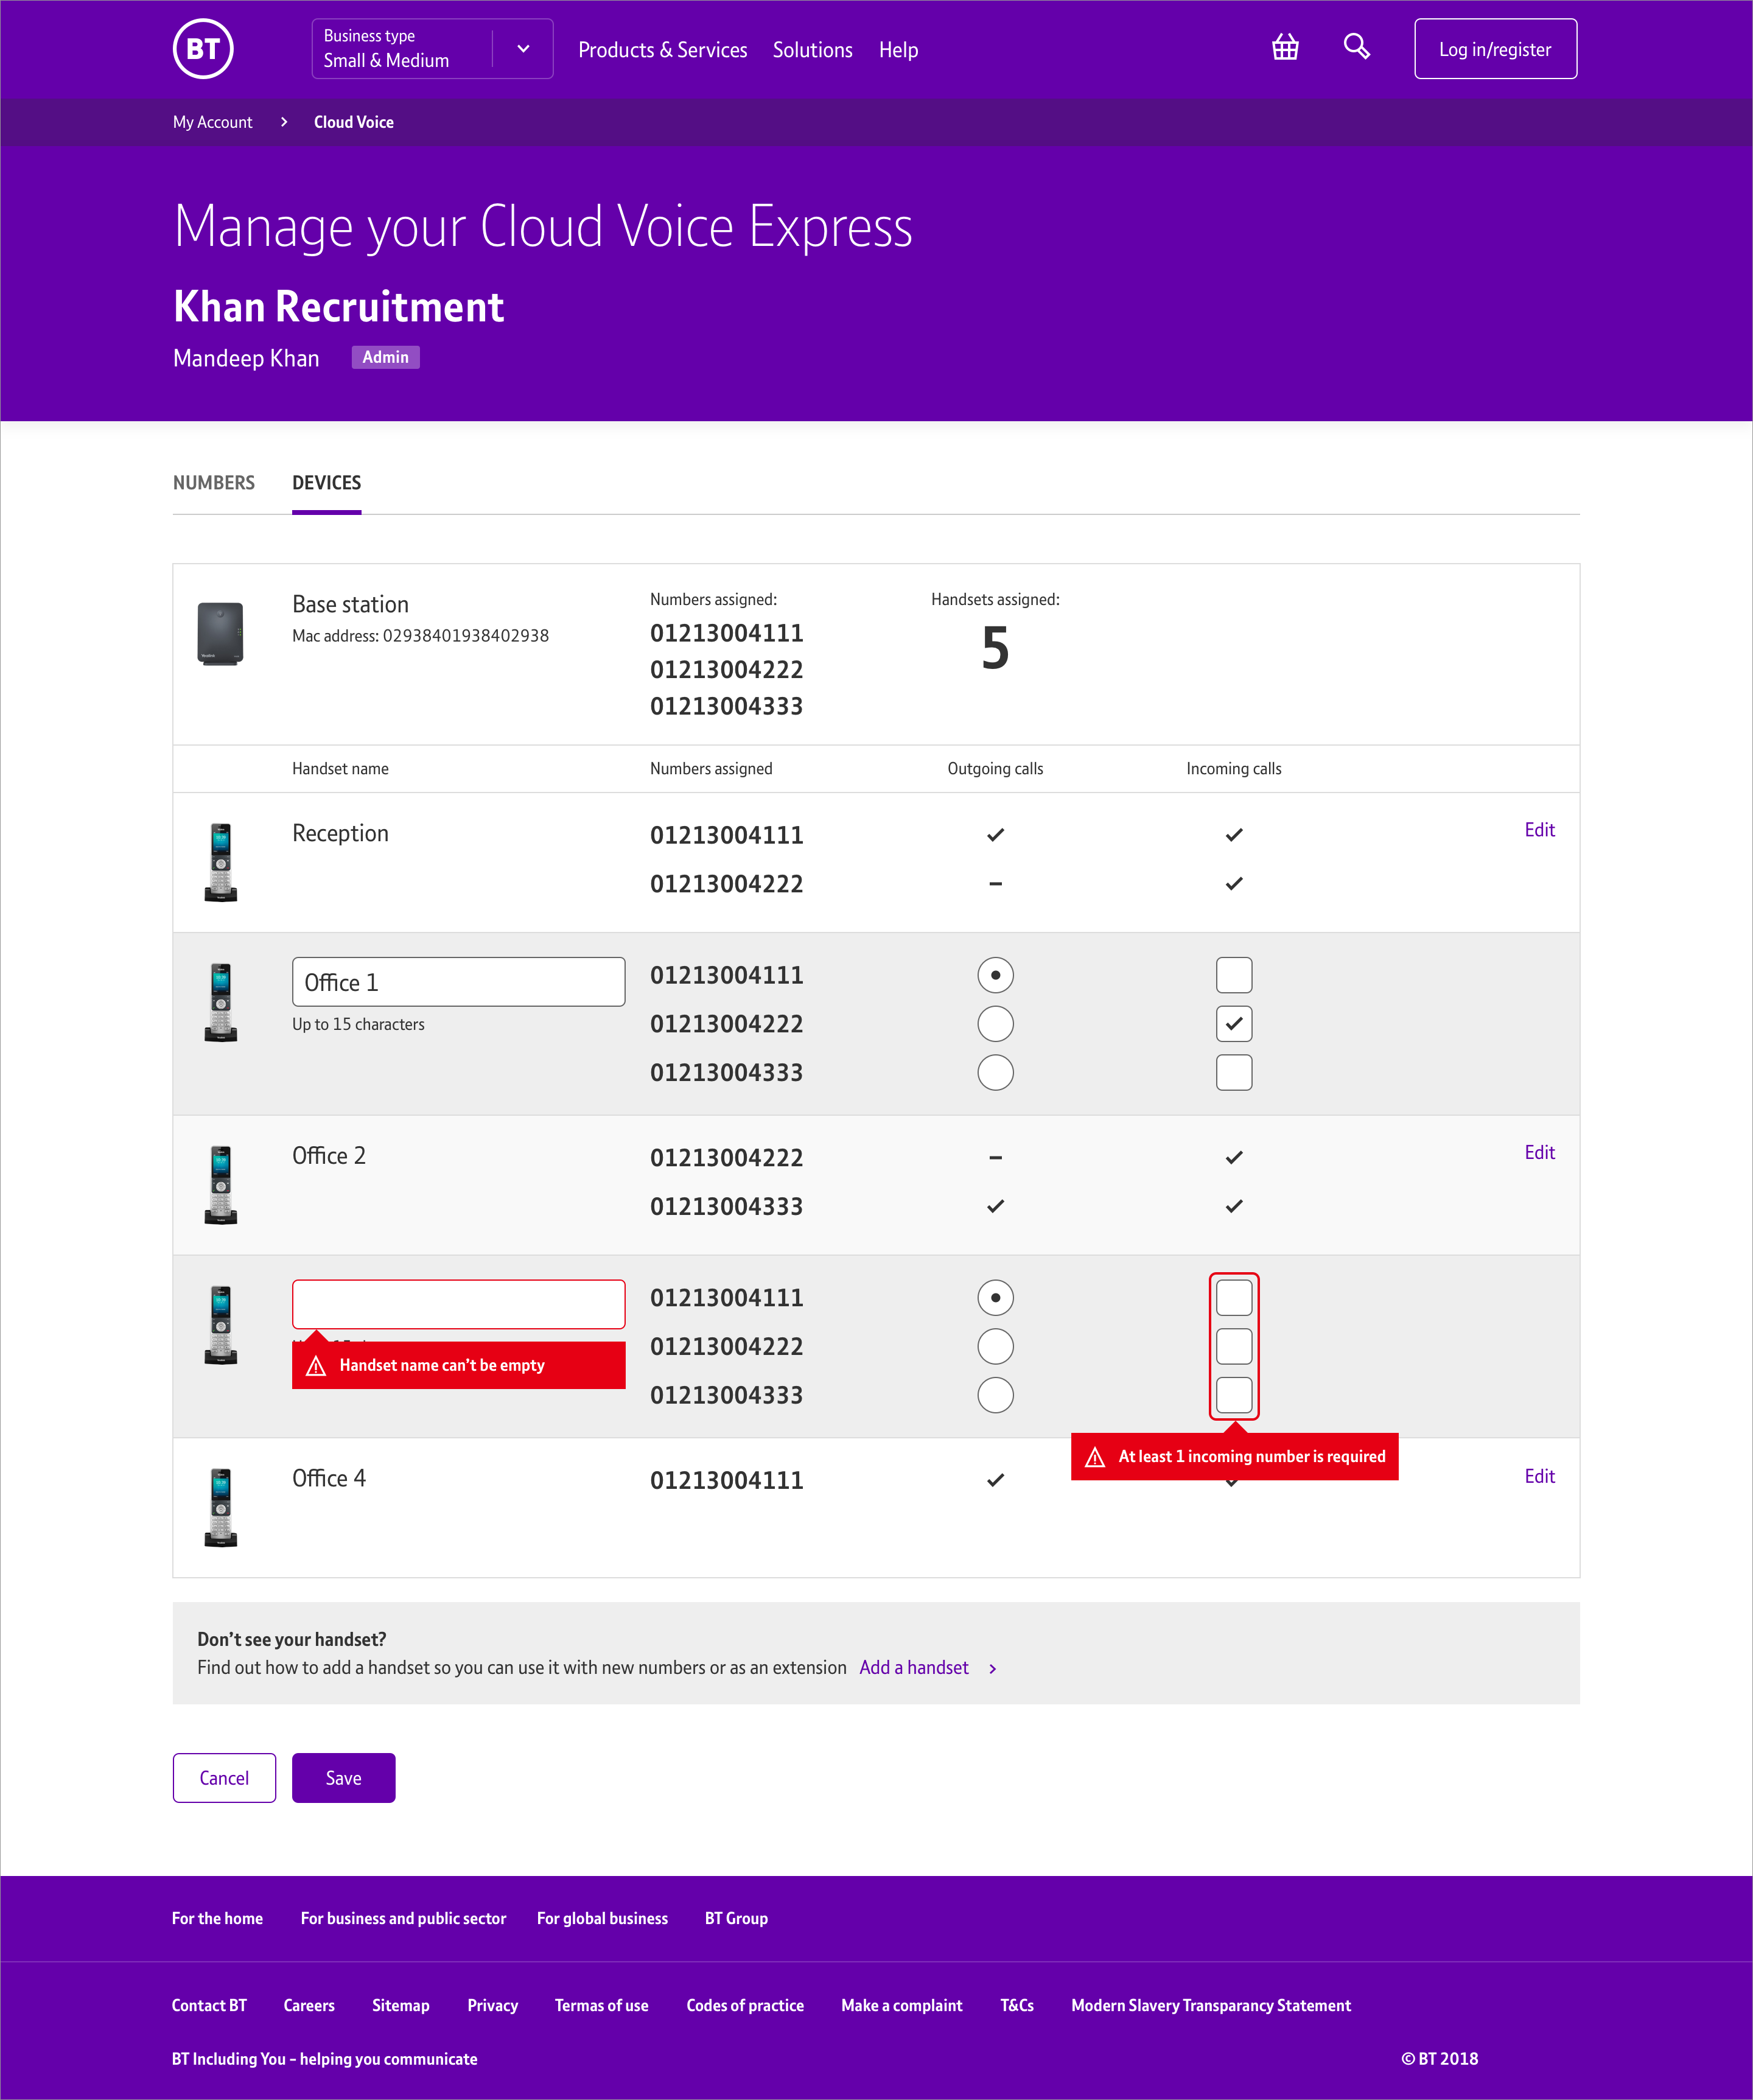
Task: Click the Log in/register button
Action: 1494,49
